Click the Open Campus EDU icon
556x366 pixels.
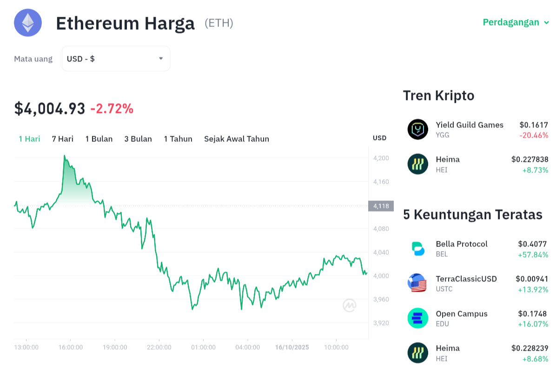pyautogui.click(x=417, y=318)
